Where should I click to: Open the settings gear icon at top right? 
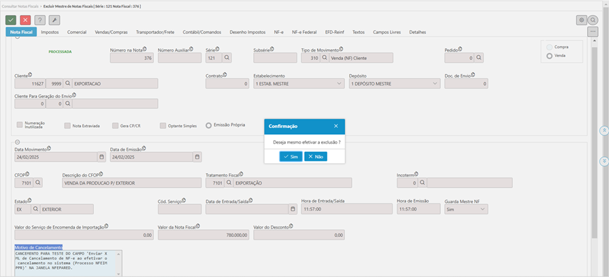(x=581, y=20)
